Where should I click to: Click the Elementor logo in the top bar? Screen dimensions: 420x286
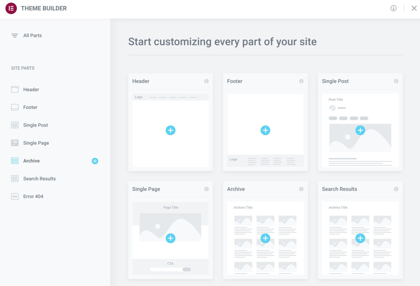click(x=11, y=8)
